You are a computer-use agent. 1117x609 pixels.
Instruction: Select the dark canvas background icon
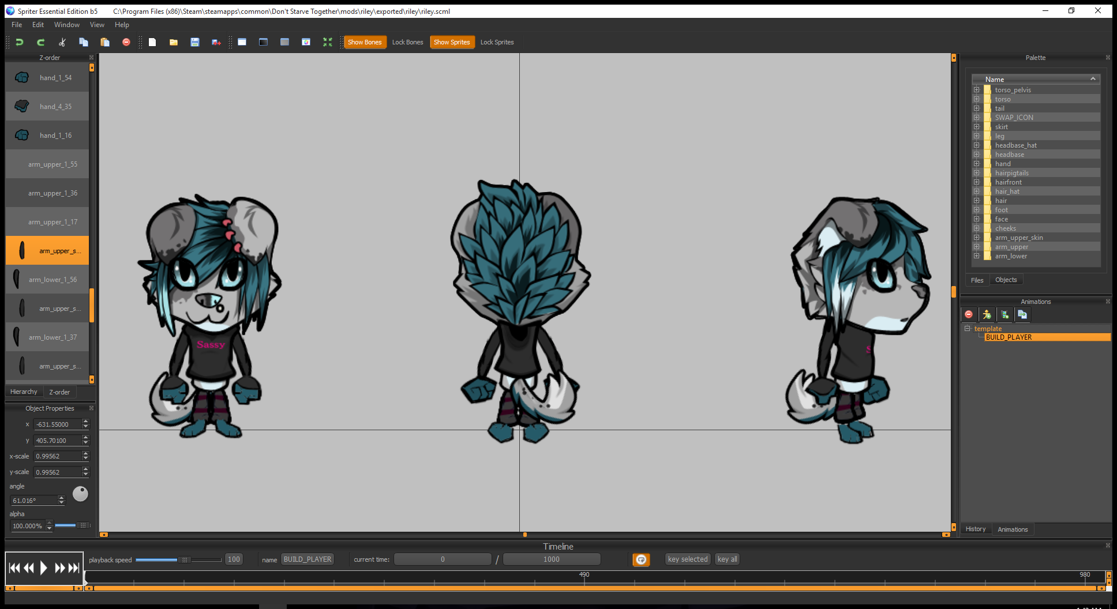[x=264, y=42]
